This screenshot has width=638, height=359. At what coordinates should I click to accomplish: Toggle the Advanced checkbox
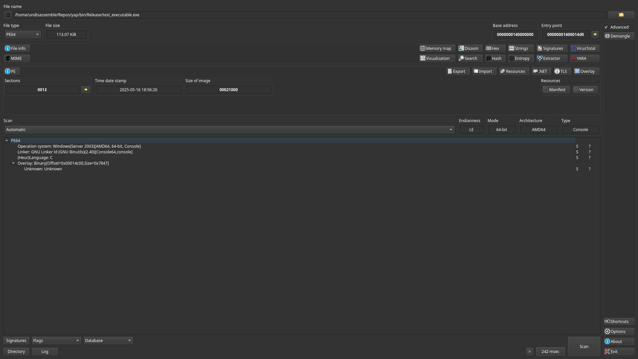click(x=606, y=27)
